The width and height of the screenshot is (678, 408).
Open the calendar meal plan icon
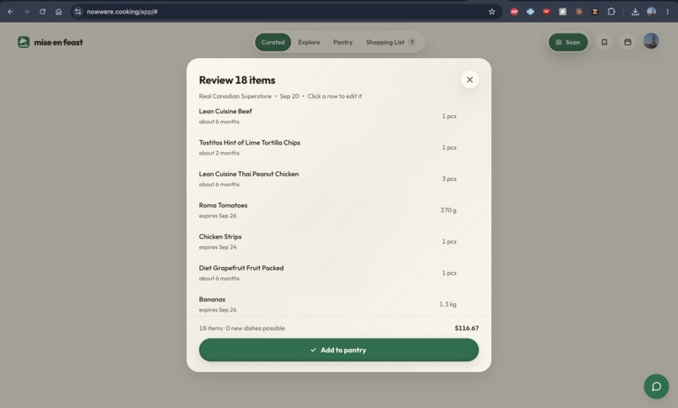click(x=628, y=42)
